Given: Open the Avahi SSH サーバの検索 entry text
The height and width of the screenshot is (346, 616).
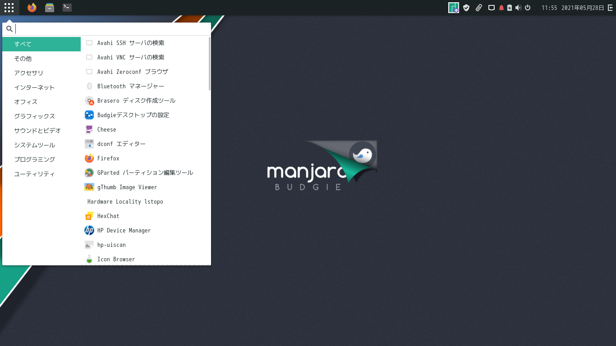Looking at the screenshot, I should tap(131, 43).
